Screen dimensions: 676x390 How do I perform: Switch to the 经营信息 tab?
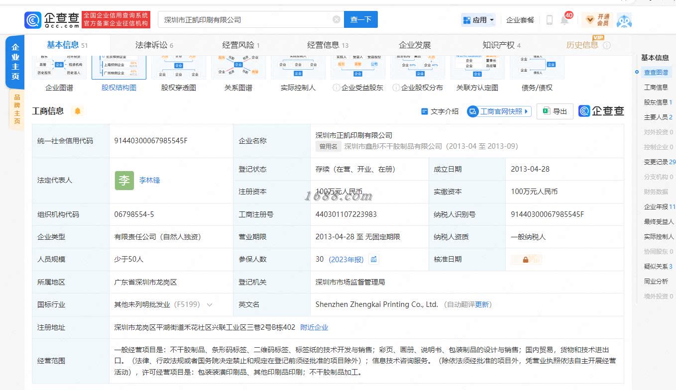[x=328, y=45]
